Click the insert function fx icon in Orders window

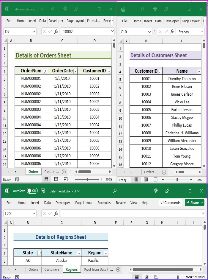pos(56,32)
